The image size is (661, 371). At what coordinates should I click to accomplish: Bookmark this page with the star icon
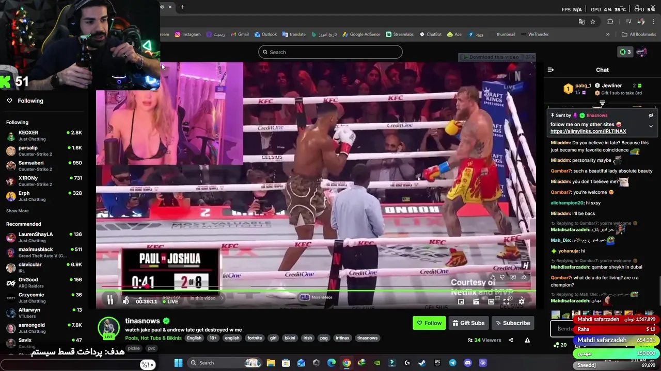593,22
